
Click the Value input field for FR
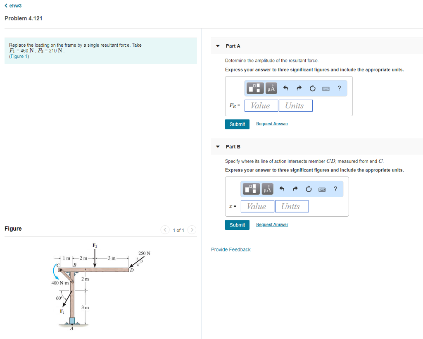pyautogui.click(x=261, y=105)
